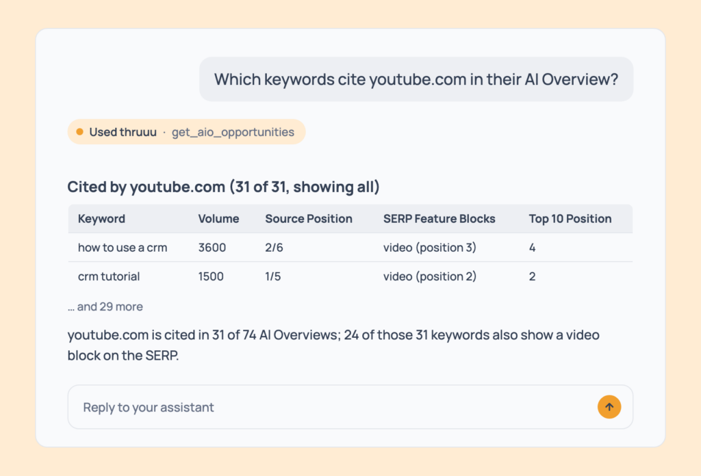
Task: Select the user question message bubble
Action: [416, 79]
